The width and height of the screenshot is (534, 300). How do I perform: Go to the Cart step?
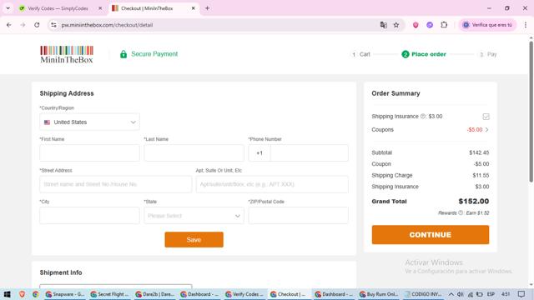360,54
